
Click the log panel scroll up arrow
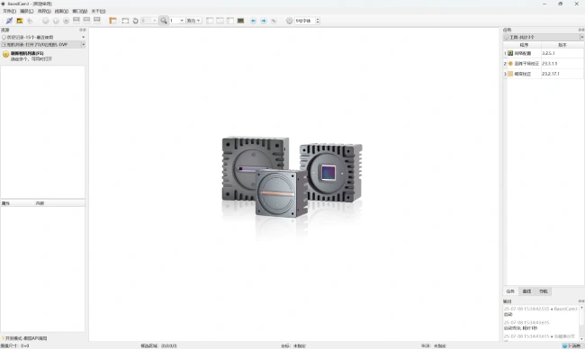[x=581, y=308]
